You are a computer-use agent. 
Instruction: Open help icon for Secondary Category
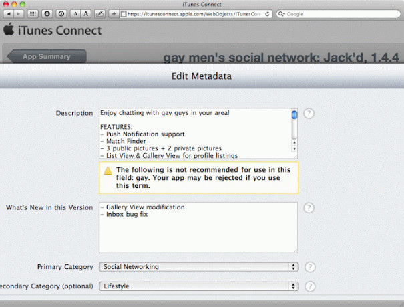coord(310,286)
